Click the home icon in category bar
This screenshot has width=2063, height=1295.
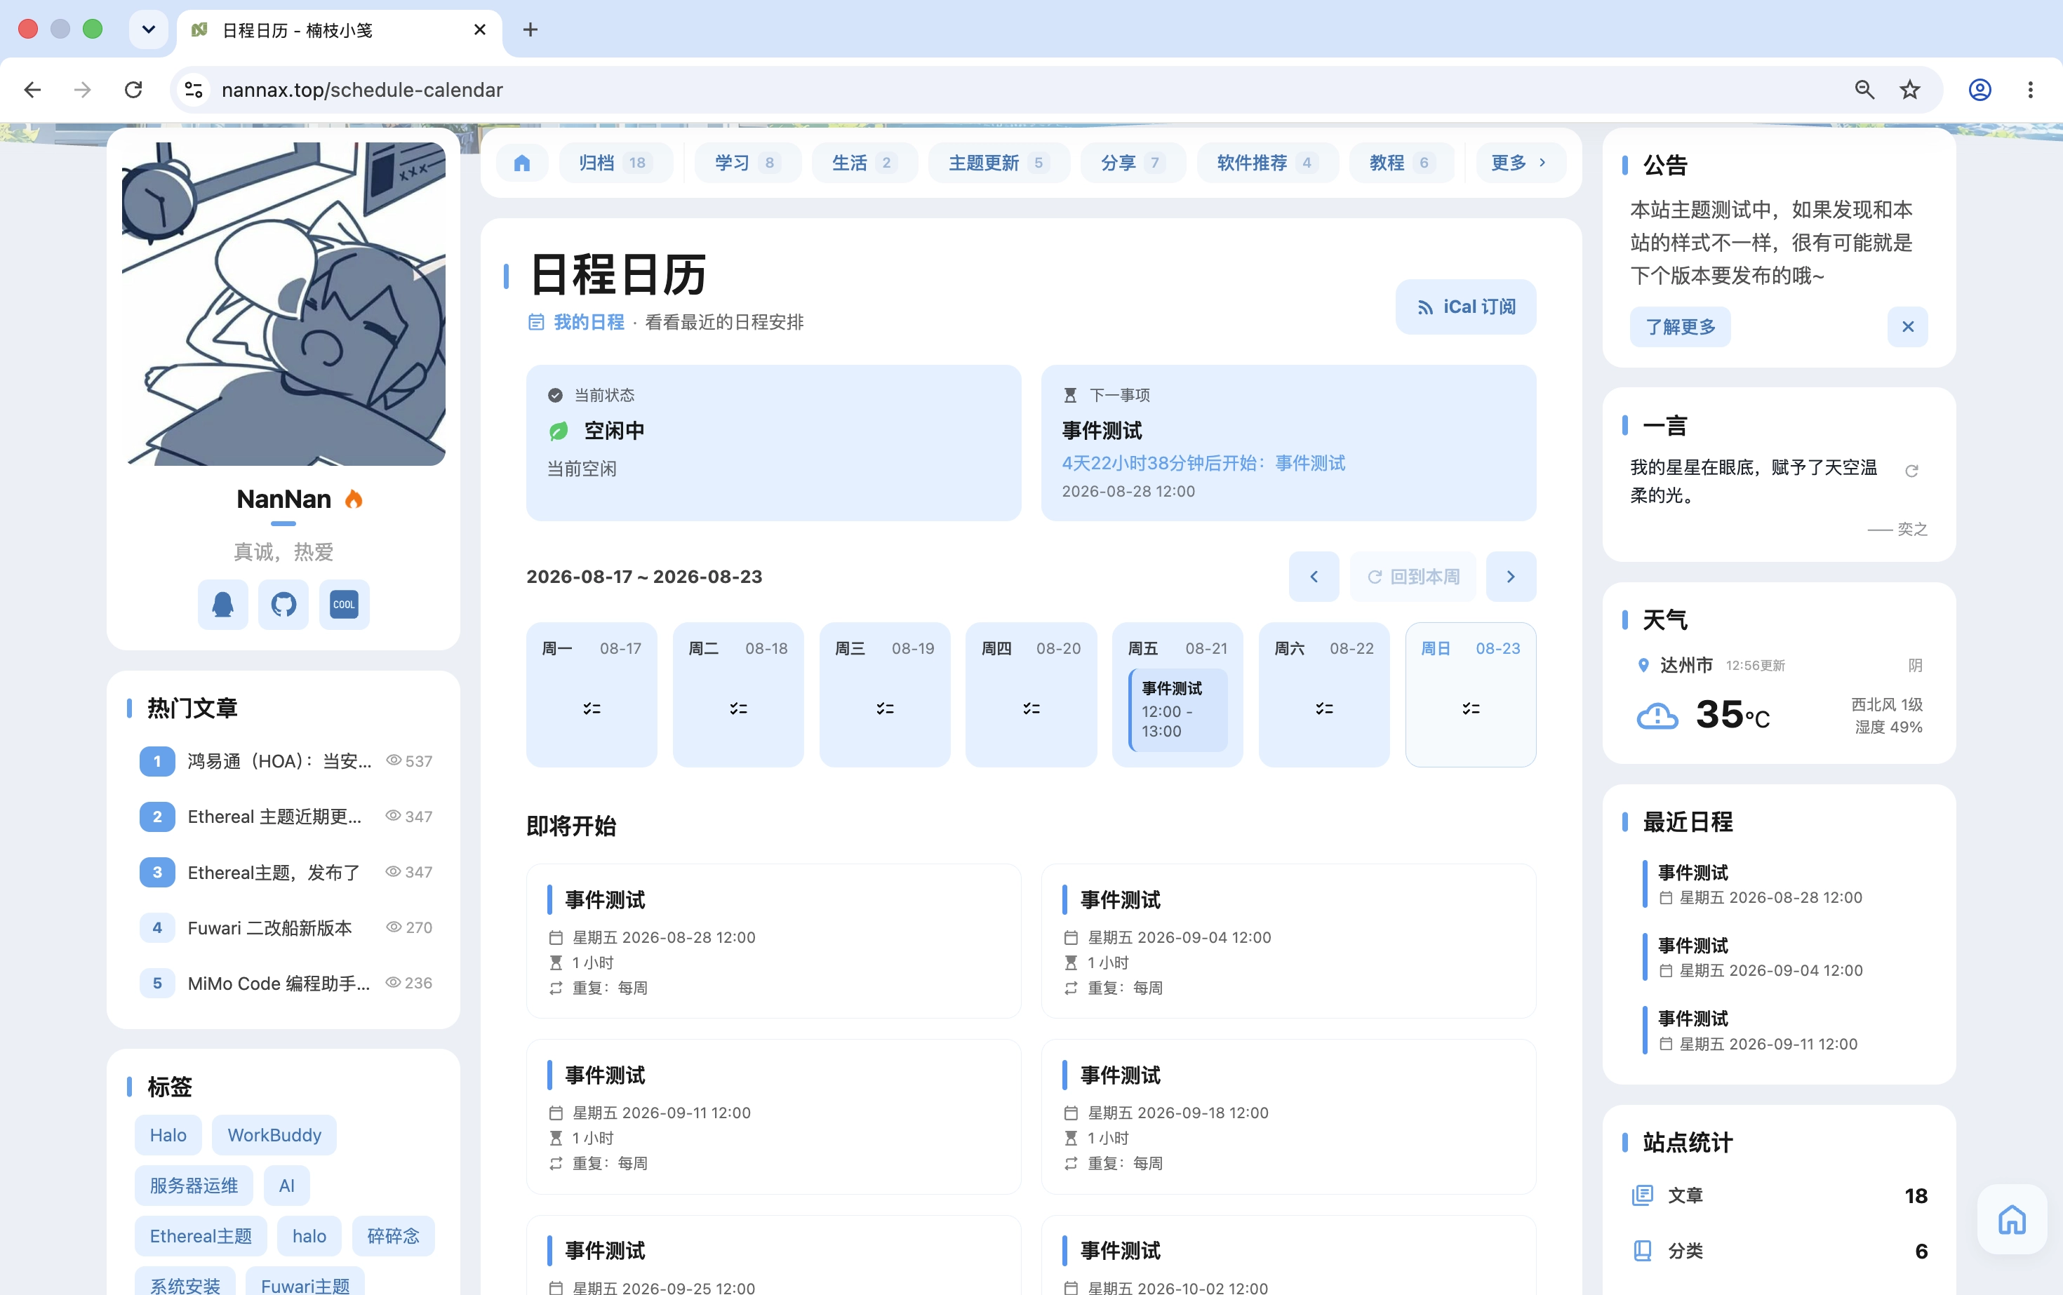(x=522, y=163)
